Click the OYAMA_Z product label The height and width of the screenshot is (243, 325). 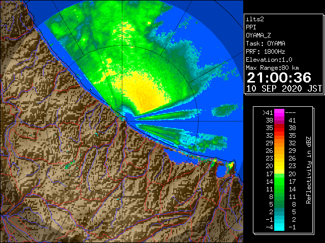click(x=258, y=35)
